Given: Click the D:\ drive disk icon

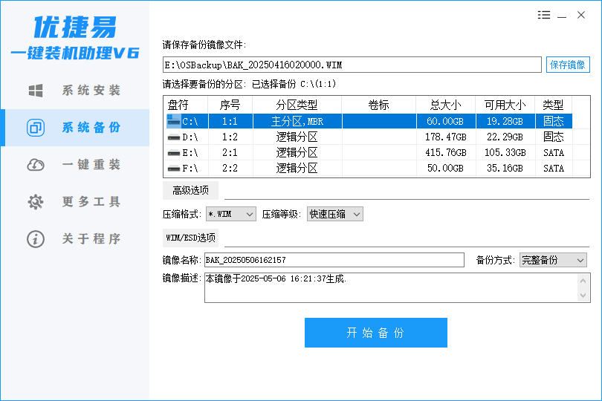Looking at the screenshot, I should pyautogui.click(x=173, y=137).
